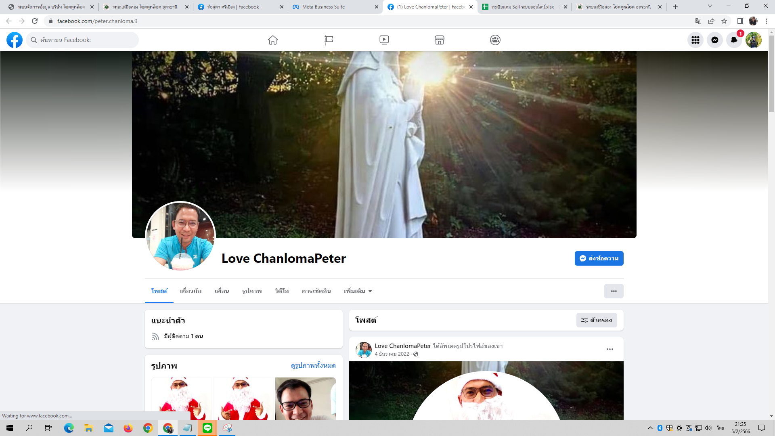Click Facebook logo in top left
The width and height of the screenshot is (775, 436).
(x=15, y=40)
